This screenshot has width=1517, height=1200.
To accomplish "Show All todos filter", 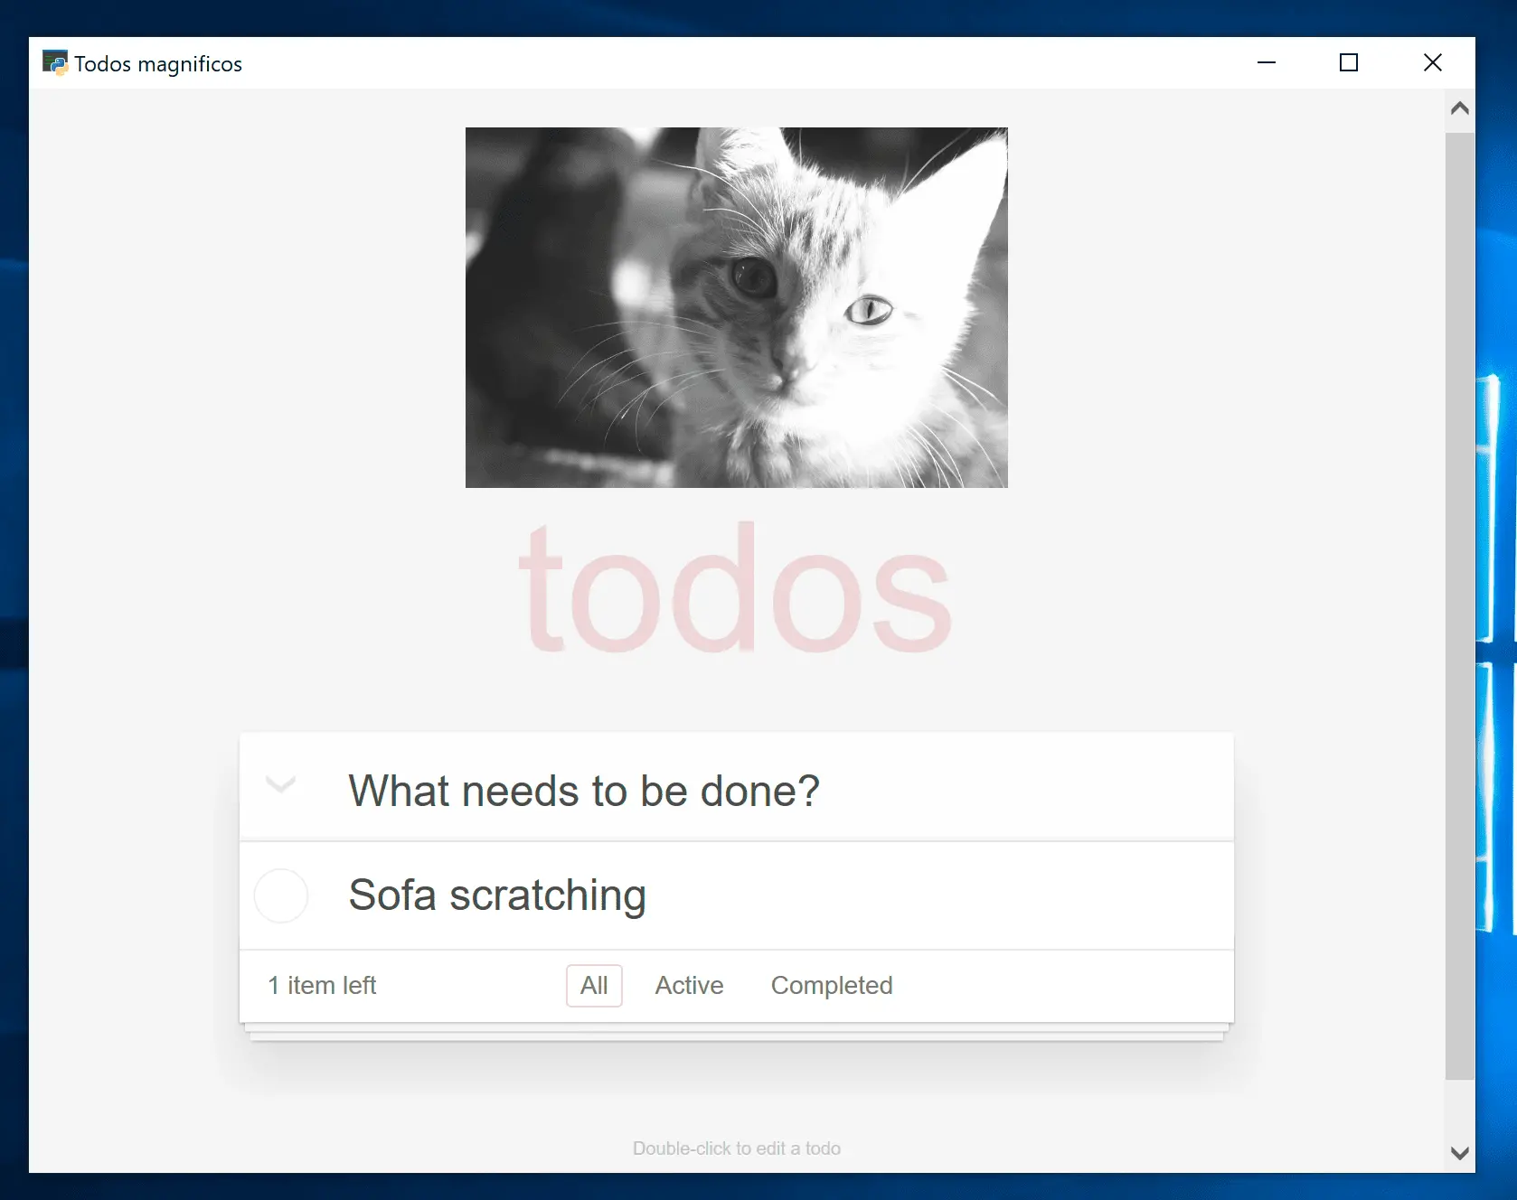I will coord(594,985).
